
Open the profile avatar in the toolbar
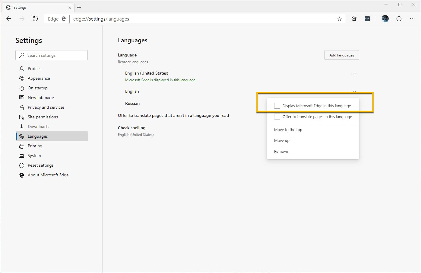[385, 19]
